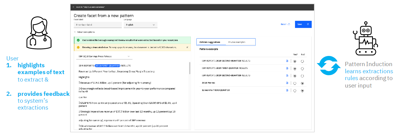Click the Save button
Image resolution: width=395 pixels, height=136 pixels.
tap(303, 24)
